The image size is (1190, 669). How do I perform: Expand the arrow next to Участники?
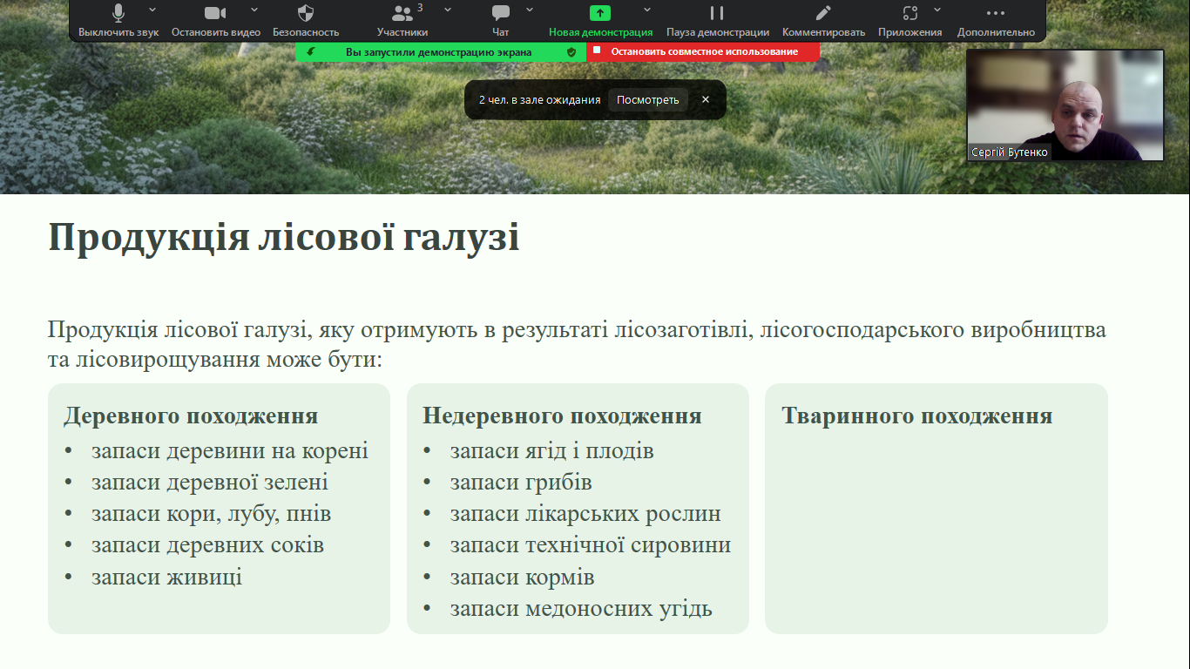pyautogui.click(x=448, y=10)
